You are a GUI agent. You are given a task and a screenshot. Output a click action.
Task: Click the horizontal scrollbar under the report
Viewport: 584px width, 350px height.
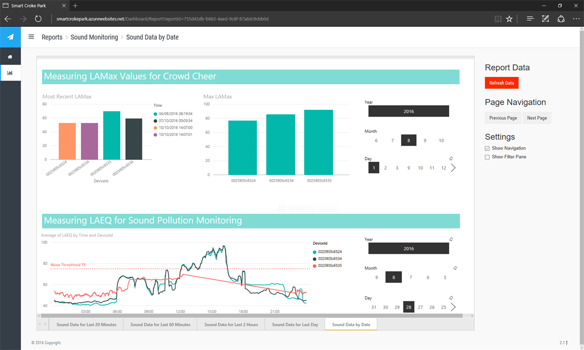pos(255,316)
